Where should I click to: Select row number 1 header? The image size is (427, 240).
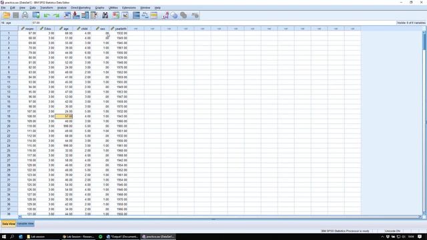[9, 33]
